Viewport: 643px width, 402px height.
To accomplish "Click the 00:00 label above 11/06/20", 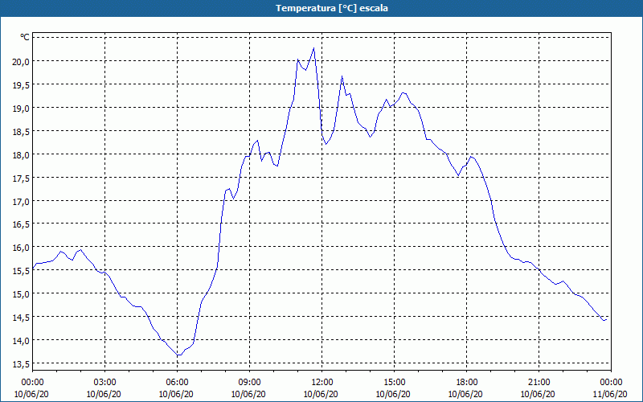I will [x=611, y=383].
